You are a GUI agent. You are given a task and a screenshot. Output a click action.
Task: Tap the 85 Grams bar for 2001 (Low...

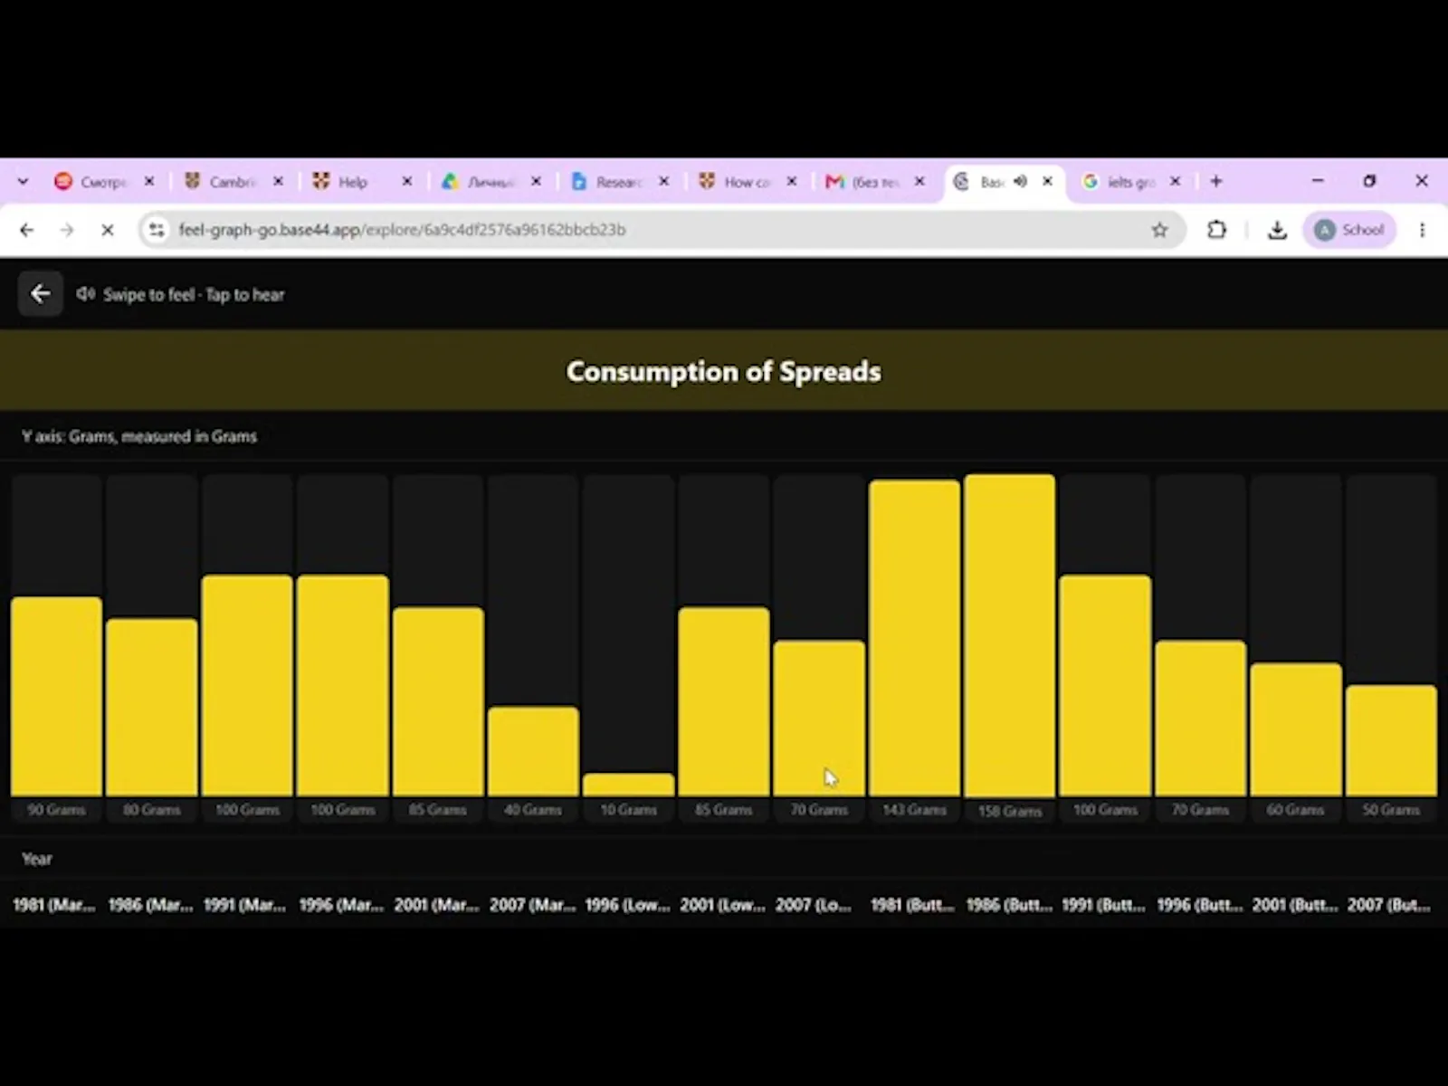(724, 701)
